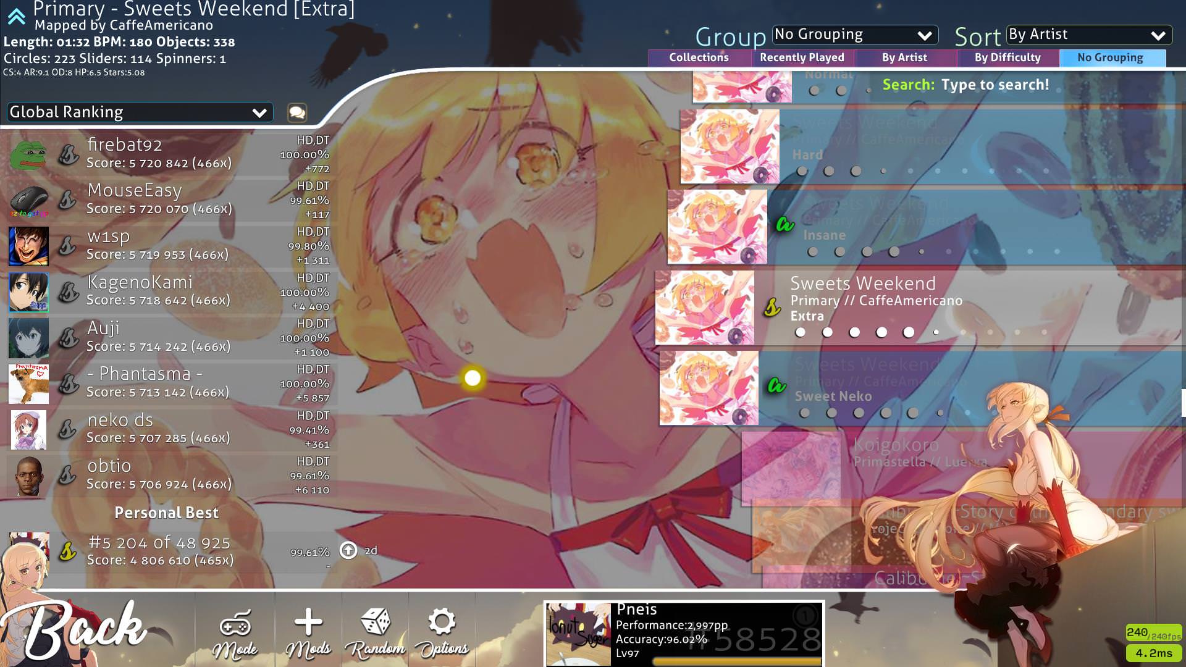Viewport: 1186px width, 667px height.
Task: Click the A rank badge on Insane difficulty
Action: (x=785, y=224)
